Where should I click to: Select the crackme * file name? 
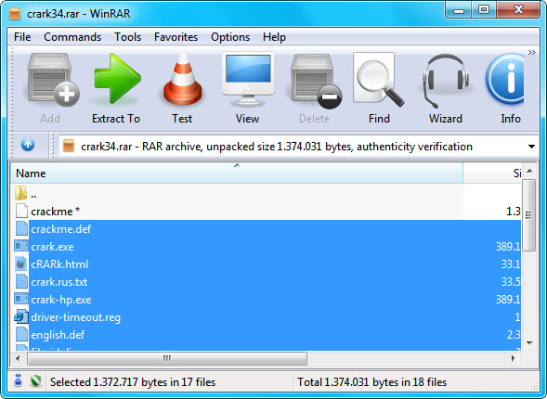click(55, 212)
